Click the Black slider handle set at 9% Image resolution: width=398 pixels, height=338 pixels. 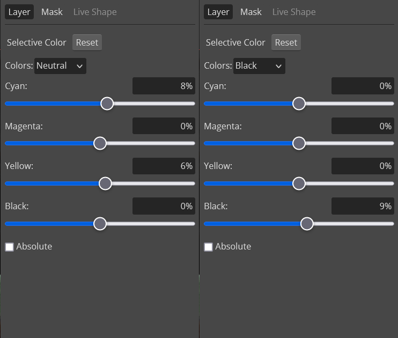pos(307,224)
